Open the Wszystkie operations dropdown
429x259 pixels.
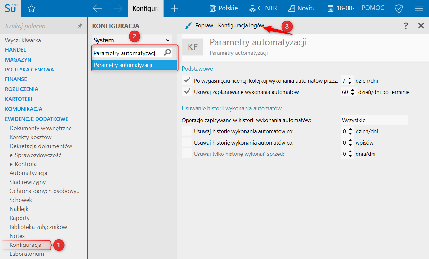tap(374, 120)
